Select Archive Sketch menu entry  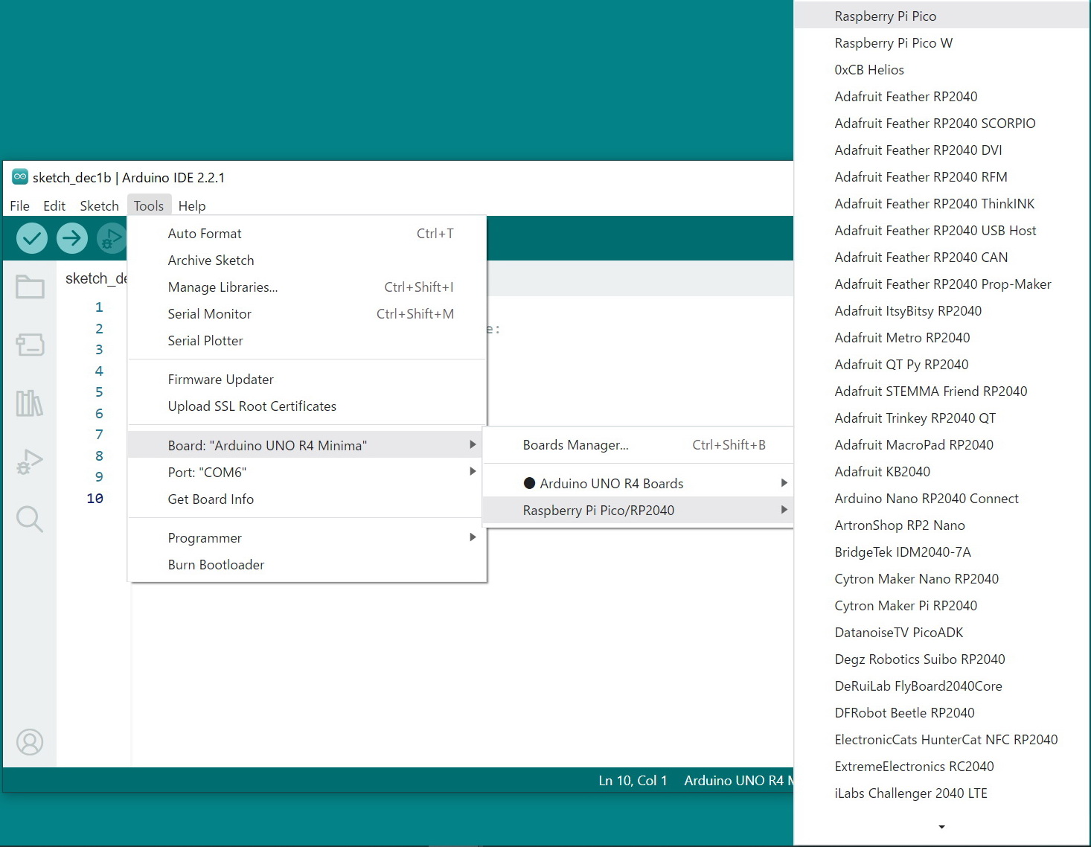307,261
